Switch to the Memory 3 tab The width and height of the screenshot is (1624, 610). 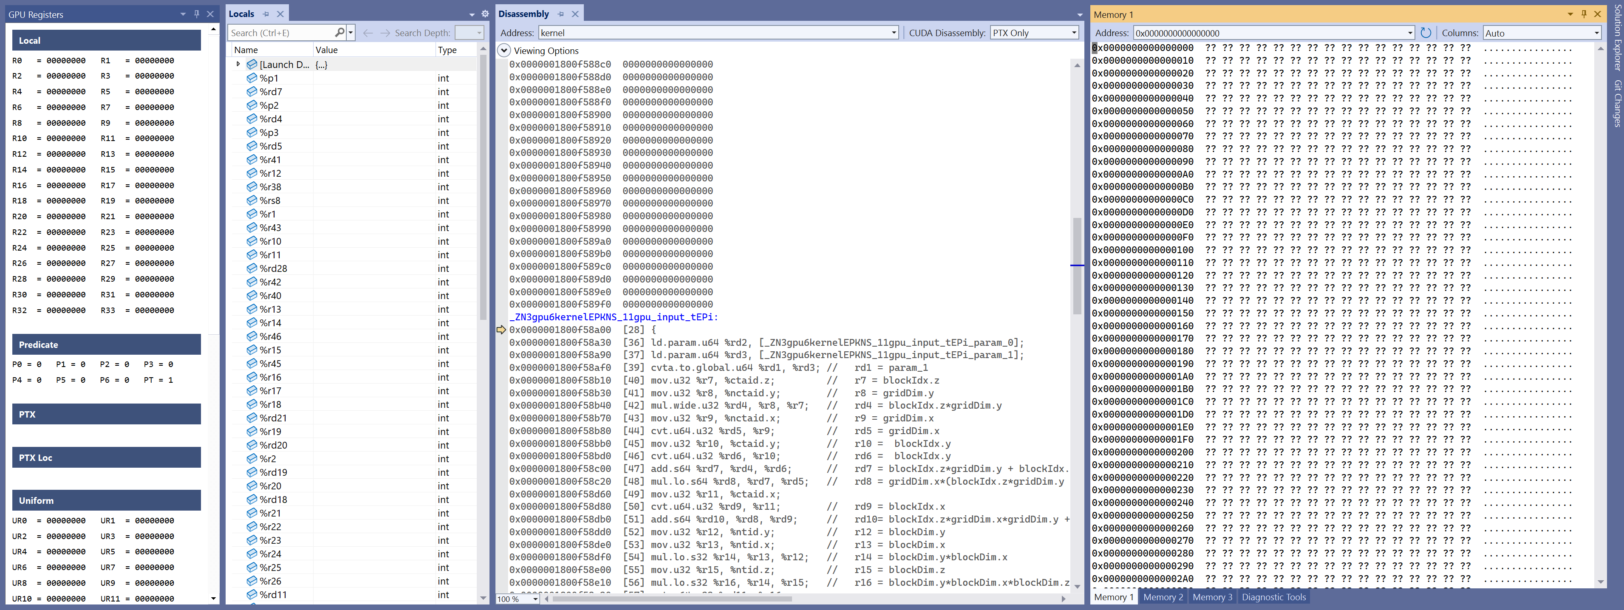pyautogui.click(x=1212, y=597)
